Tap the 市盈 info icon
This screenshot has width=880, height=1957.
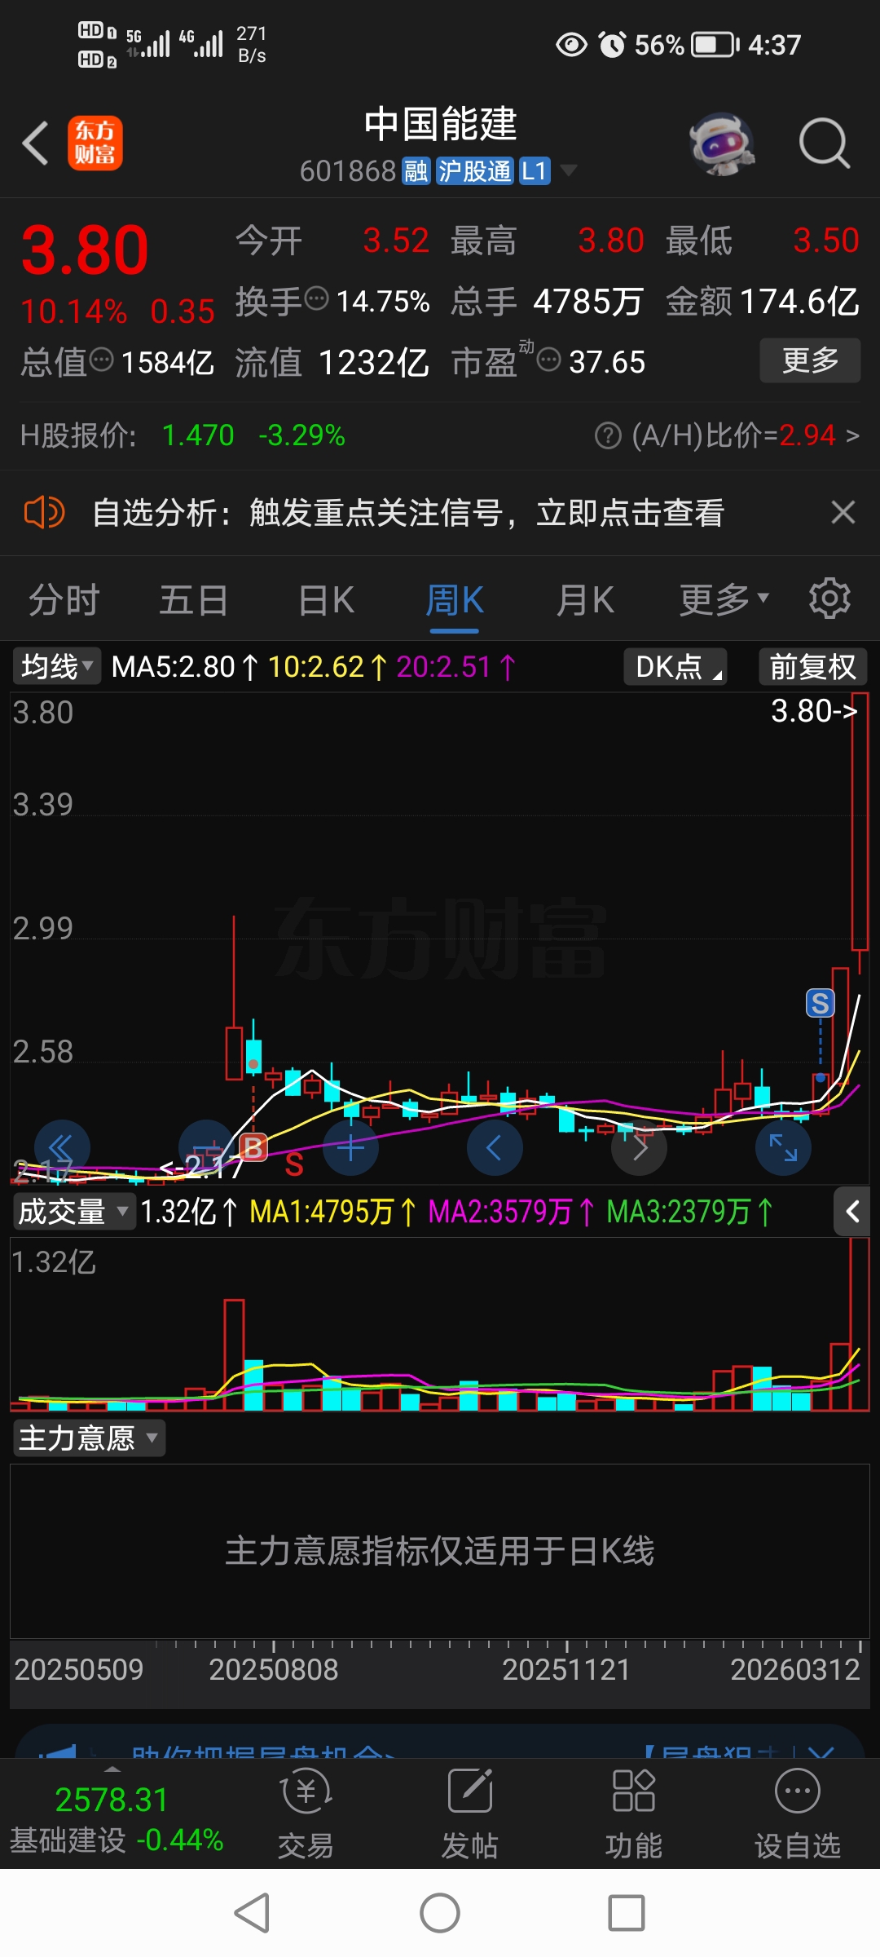click(549, 359)
